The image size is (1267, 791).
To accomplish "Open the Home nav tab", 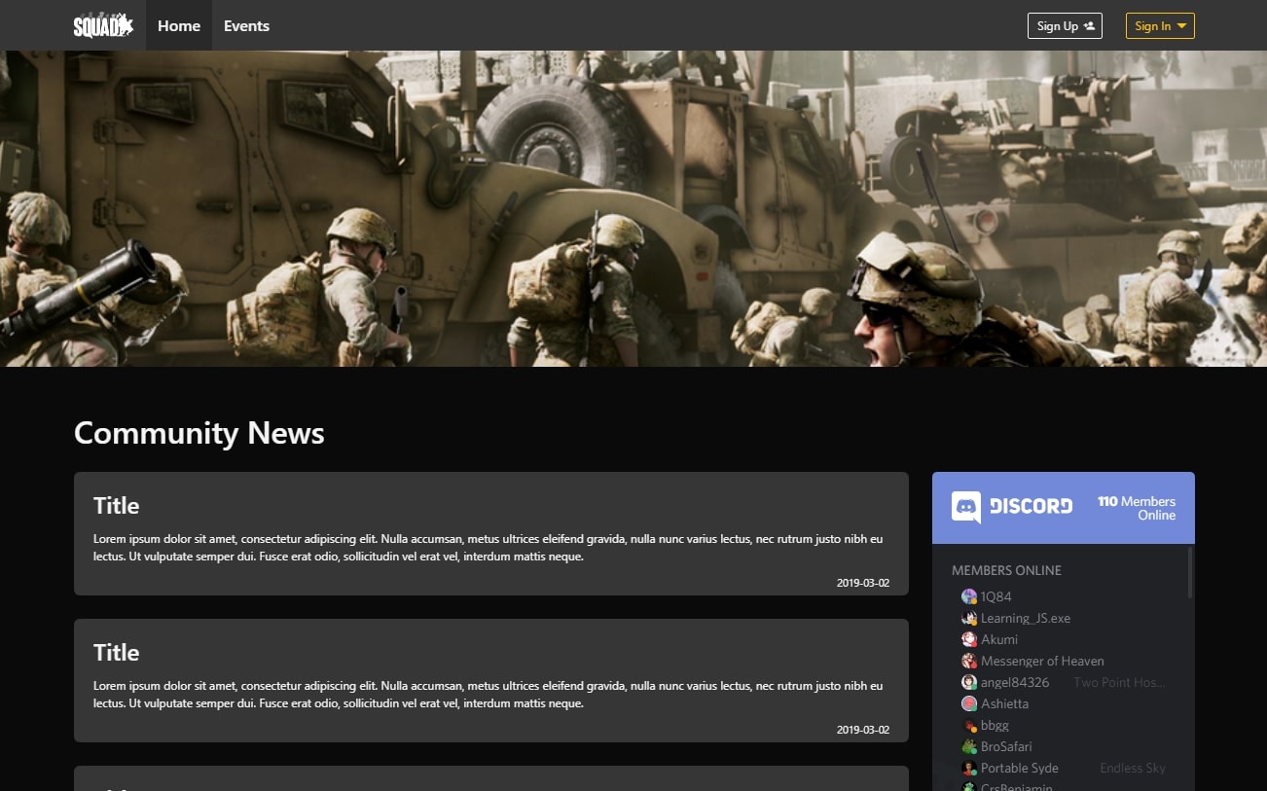I will 179,25.
